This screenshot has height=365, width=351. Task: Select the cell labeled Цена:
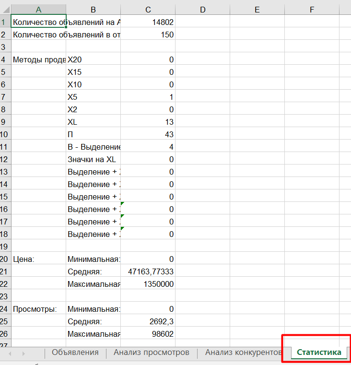pyautogui.click(x=38, y=259)
